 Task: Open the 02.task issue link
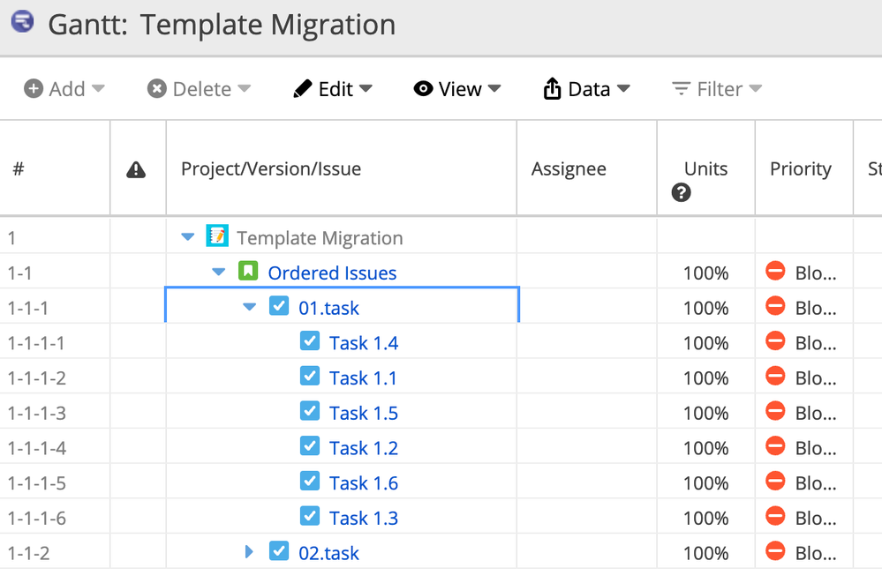(x=328, y=553)
